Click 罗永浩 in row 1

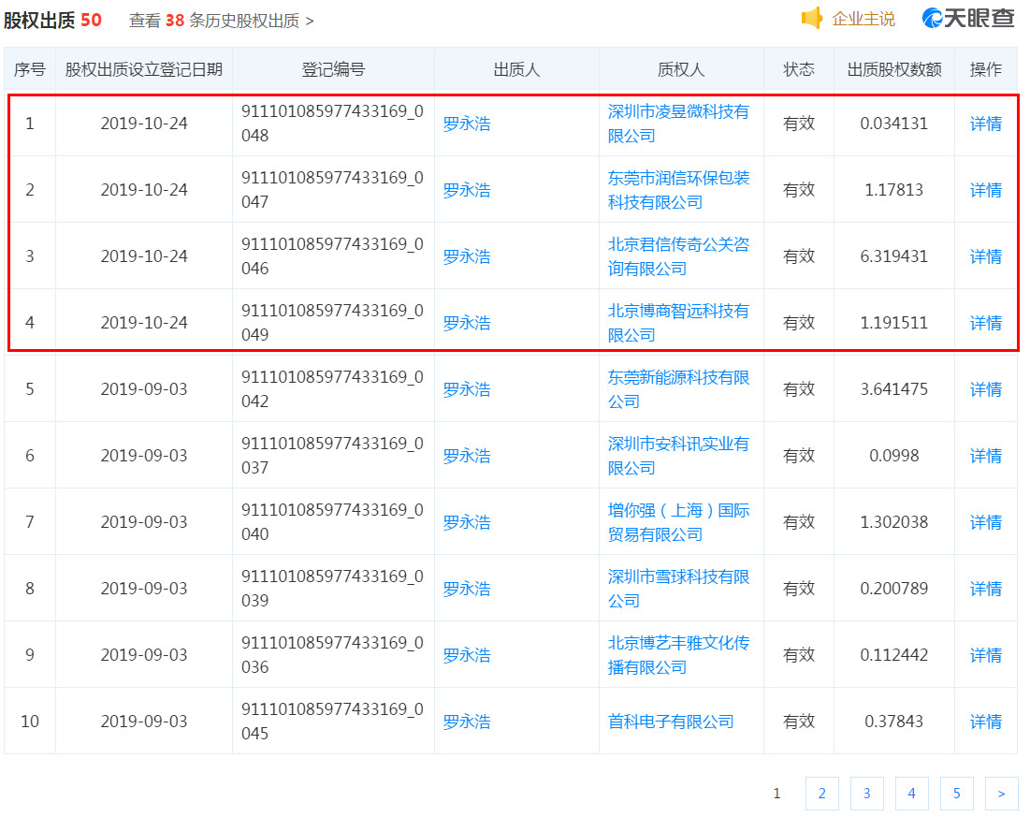(x=467, y=124)
